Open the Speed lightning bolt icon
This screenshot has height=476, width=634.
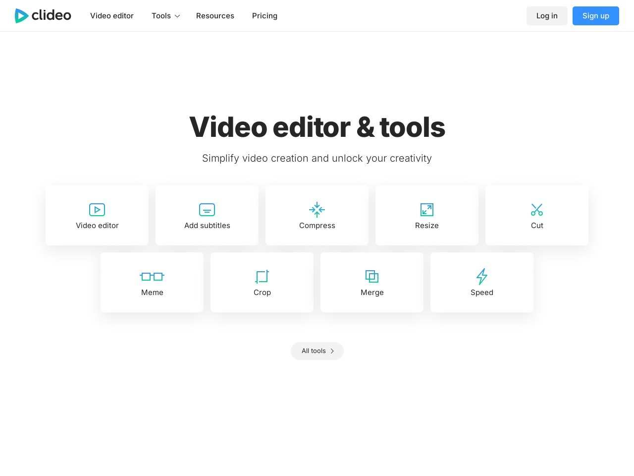pos(482,277)
